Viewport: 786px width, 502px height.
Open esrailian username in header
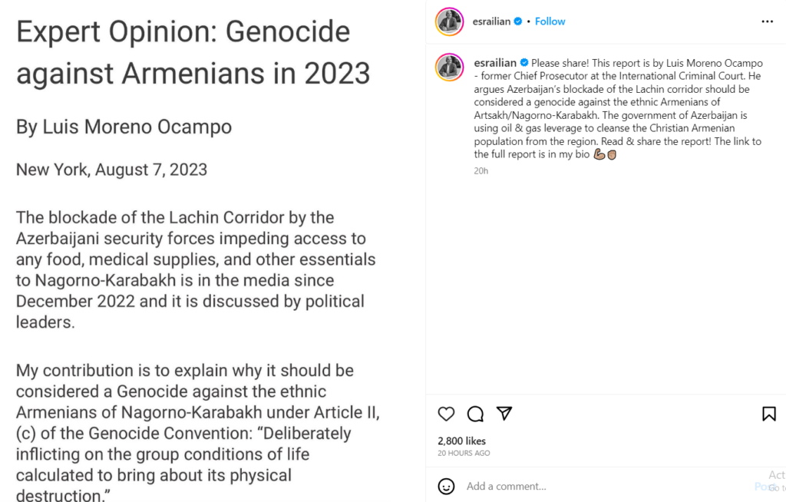[493, 21]
